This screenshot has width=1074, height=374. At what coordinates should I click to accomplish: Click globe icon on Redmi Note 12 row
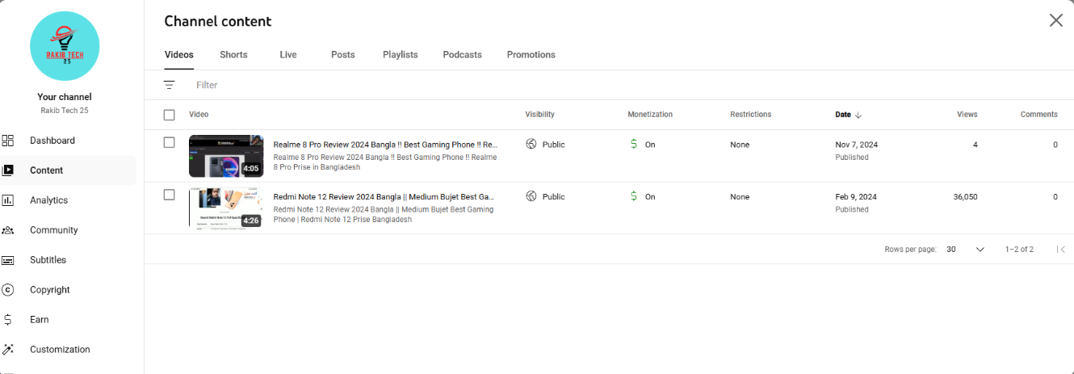pos(531,196)
